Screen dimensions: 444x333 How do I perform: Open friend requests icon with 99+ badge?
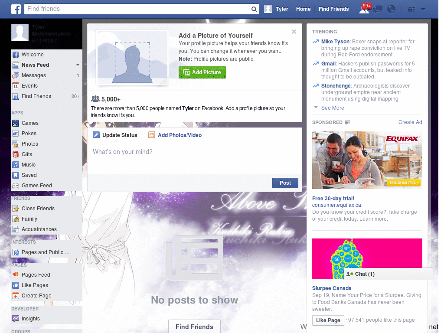[364, 9]
